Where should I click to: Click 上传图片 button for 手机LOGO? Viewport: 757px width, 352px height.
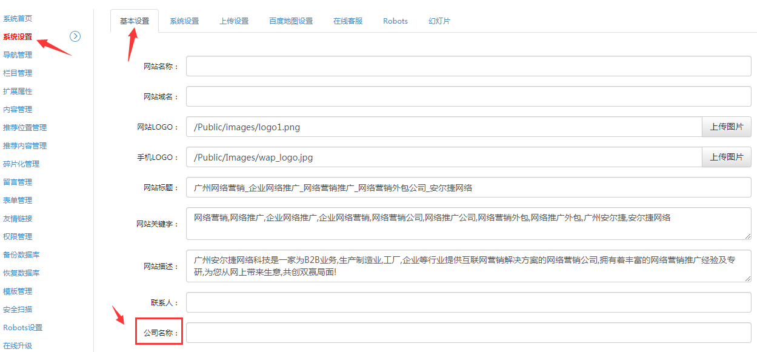(x=726, y=157)
